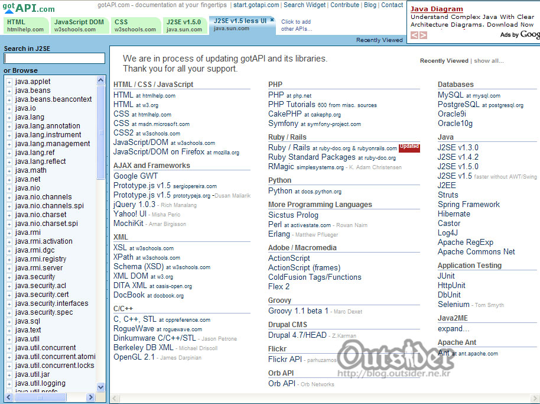Click the browse tree horizontal scrollbar thumb
540x404 pixels.
(41, 397)
